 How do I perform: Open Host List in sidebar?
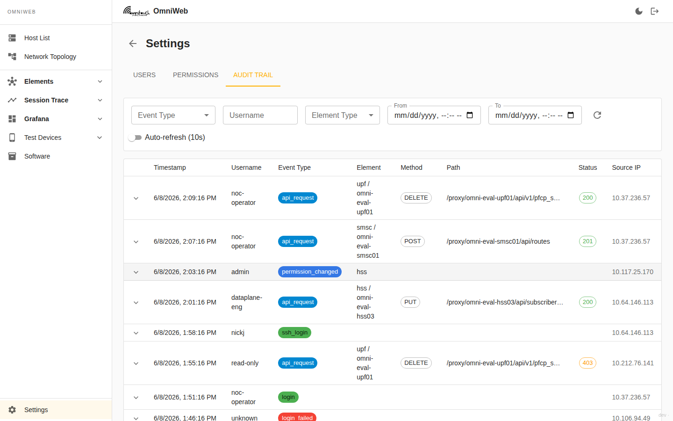point(56,38)
